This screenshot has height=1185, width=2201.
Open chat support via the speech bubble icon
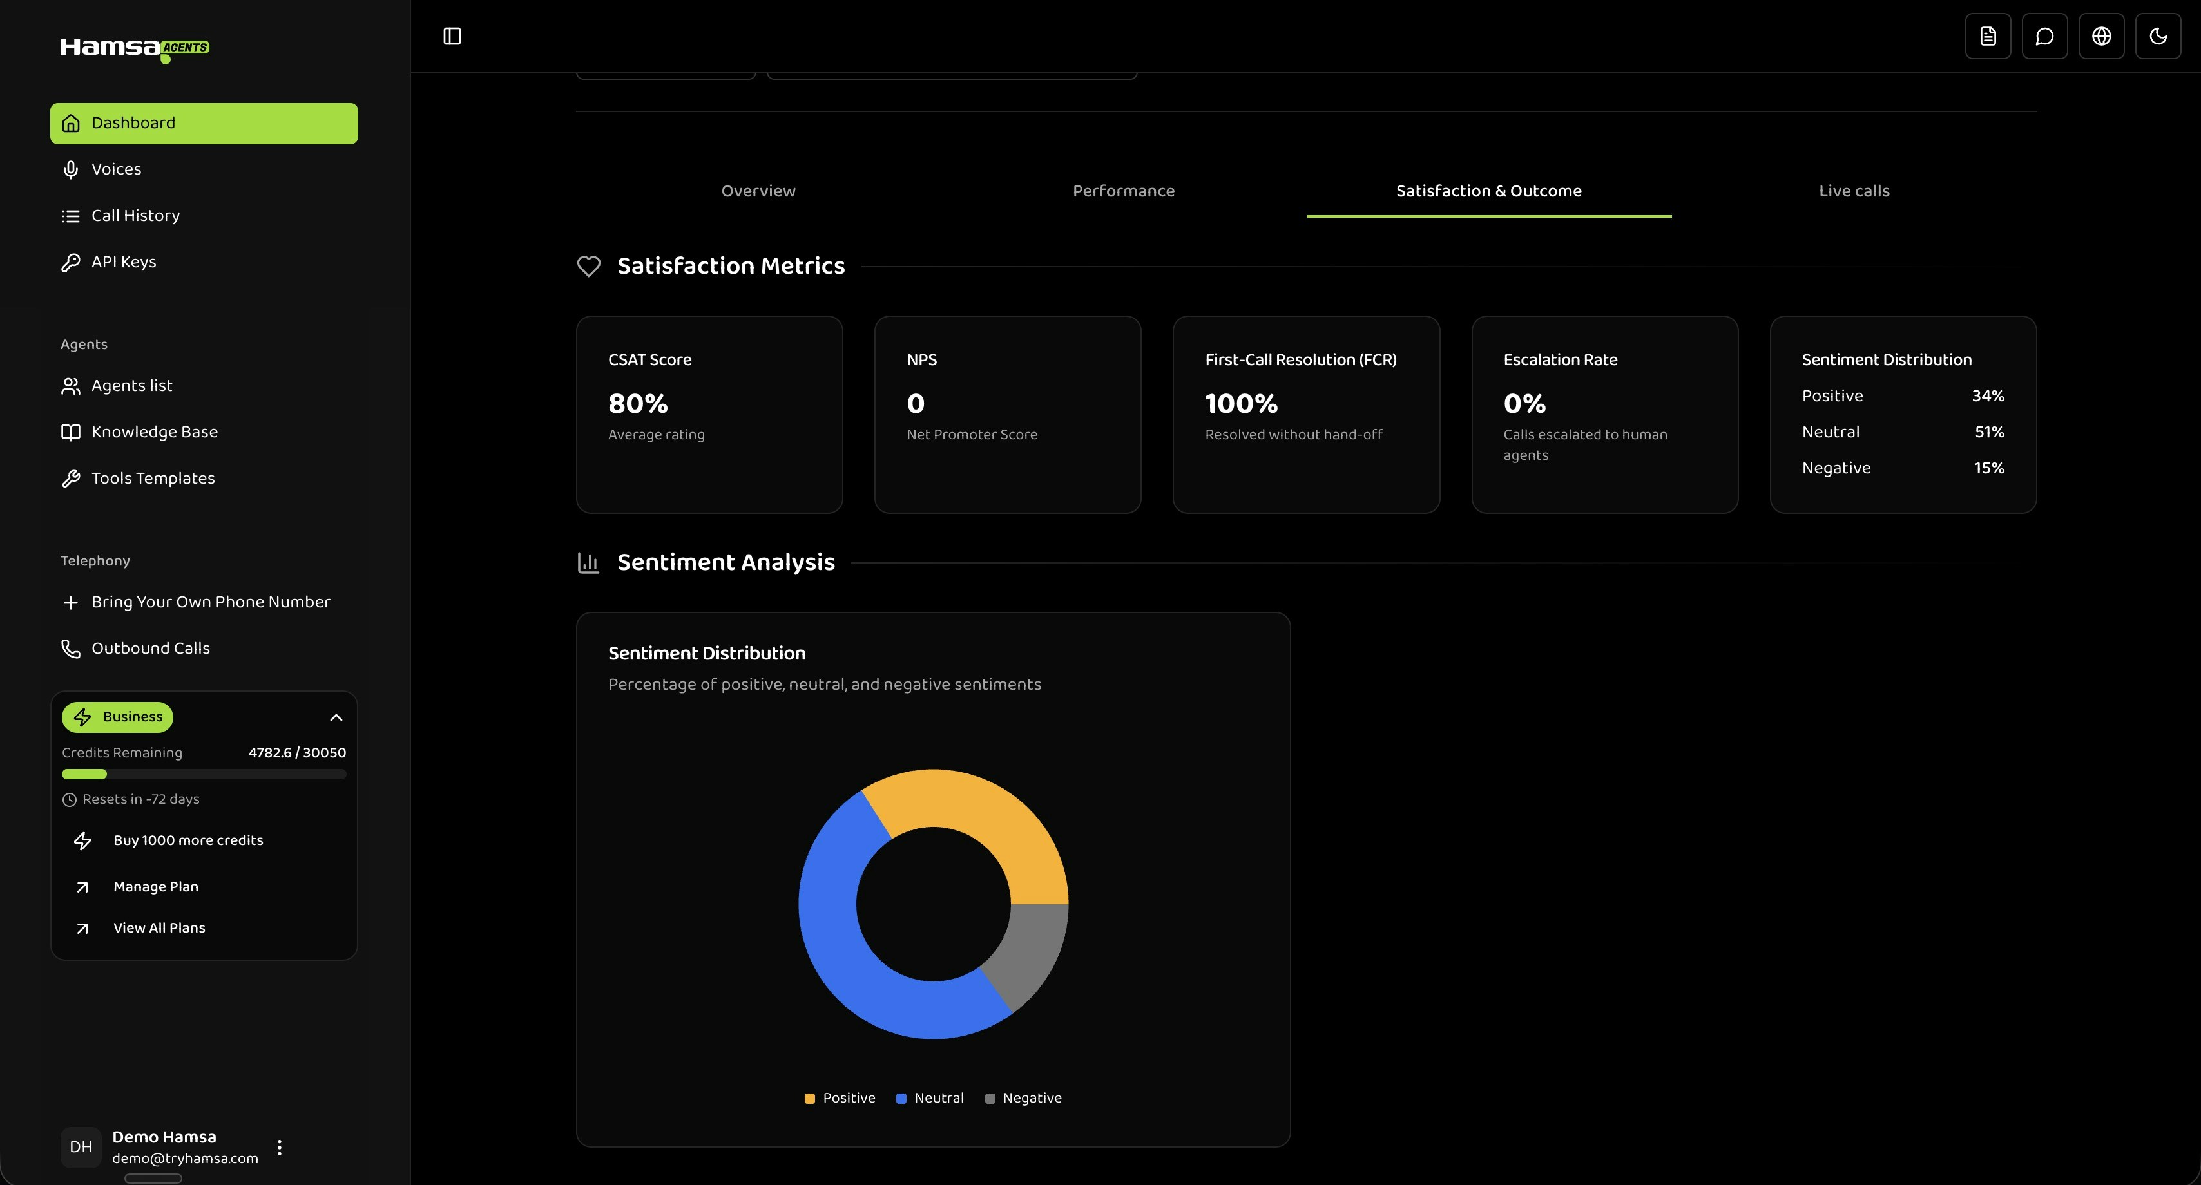coord(2044,36)
